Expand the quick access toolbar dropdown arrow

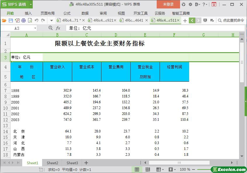tap(51, 20)
